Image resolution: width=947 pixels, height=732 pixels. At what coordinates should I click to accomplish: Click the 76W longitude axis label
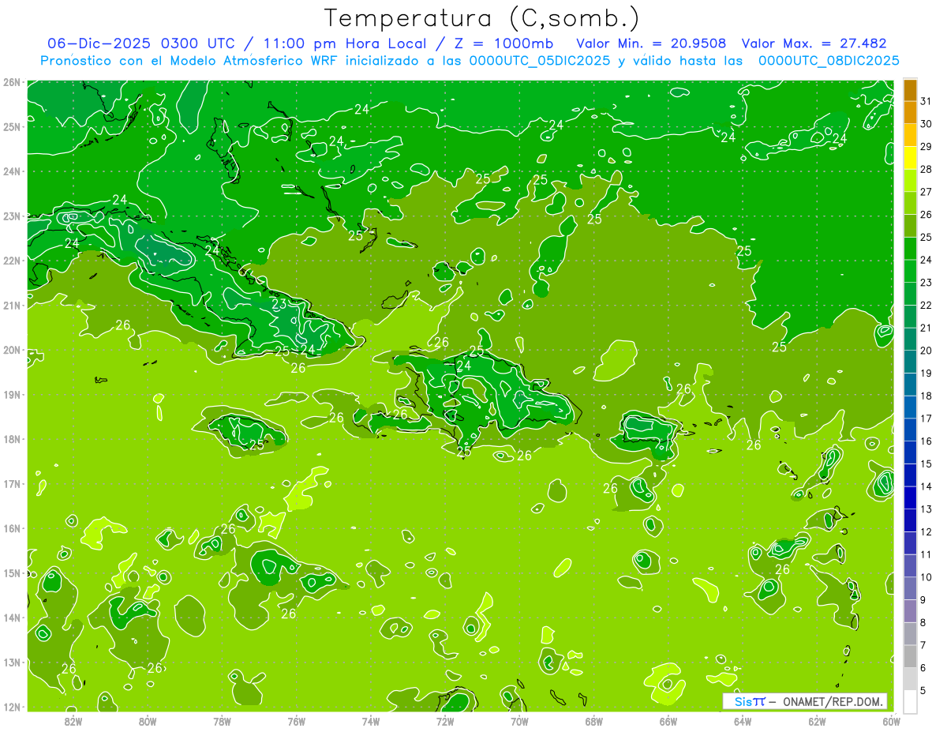297,721
